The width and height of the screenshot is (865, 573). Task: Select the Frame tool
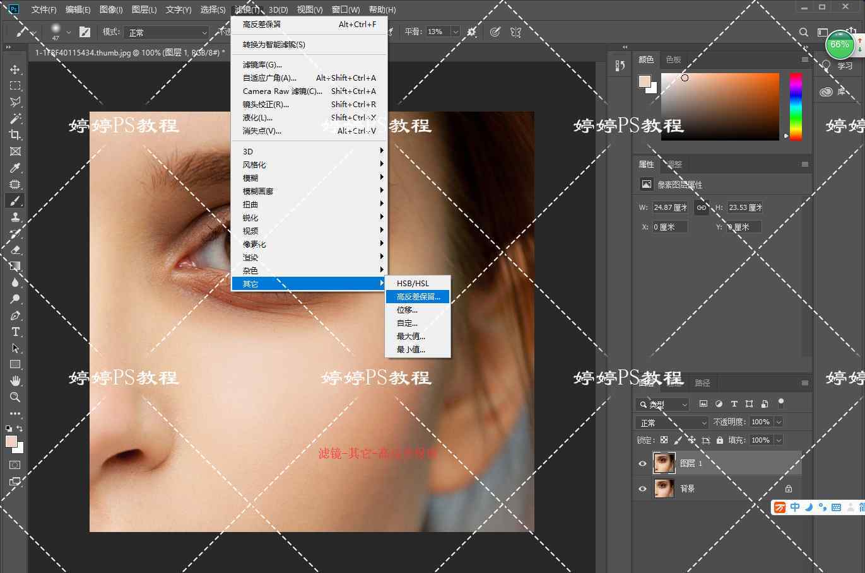tap(15, 151)
